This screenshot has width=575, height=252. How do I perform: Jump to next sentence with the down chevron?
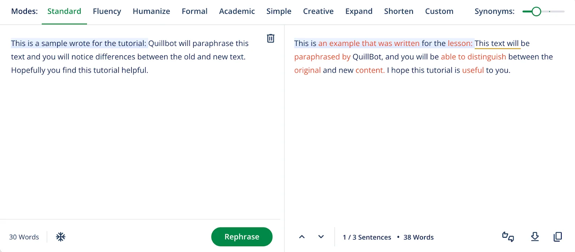tap(321, 237)
